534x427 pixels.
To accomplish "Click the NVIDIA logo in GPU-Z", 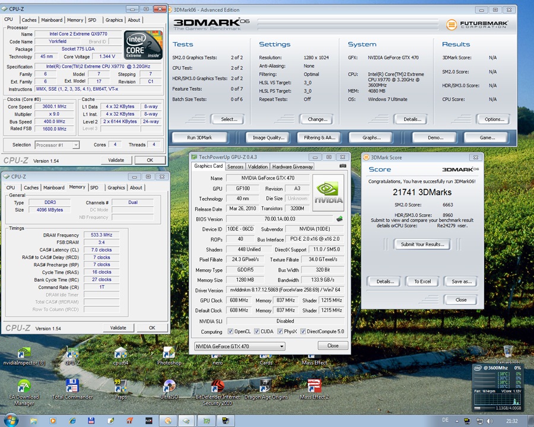I will pos(328,193).
